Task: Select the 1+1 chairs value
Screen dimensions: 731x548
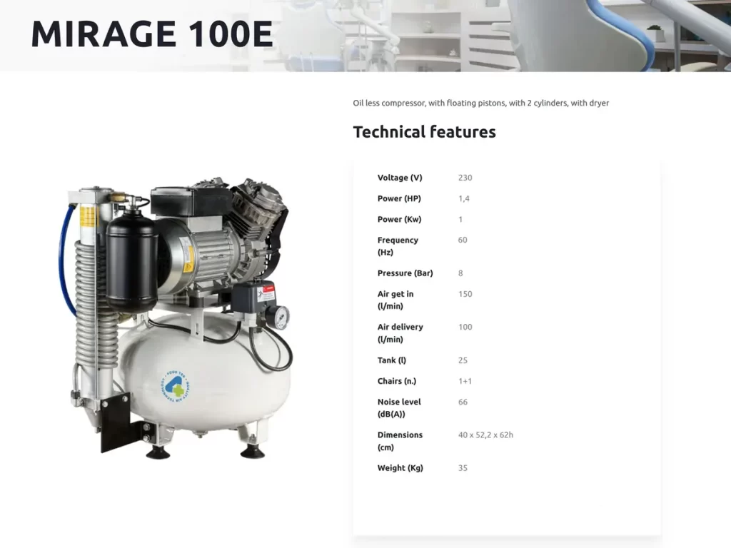Action: coord(465,381)
